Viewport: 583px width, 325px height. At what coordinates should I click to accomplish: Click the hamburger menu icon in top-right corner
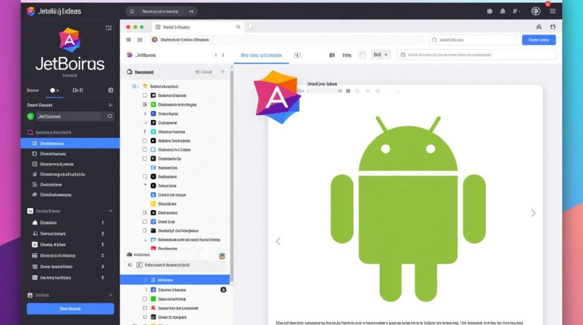tap(553, 11)
